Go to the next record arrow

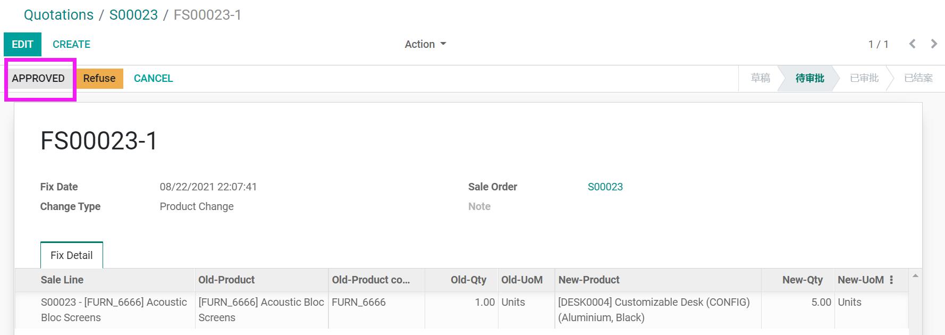[934, 44]
